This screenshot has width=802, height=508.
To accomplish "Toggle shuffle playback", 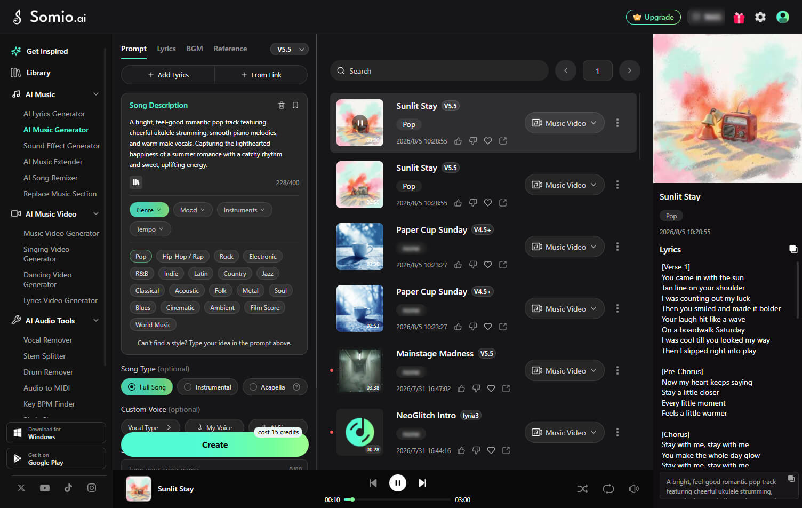I will 583,489.
